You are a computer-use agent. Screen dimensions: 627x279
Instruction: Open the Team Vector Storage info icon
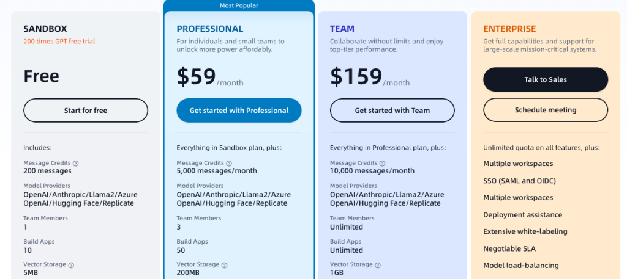tap(377, 265)
